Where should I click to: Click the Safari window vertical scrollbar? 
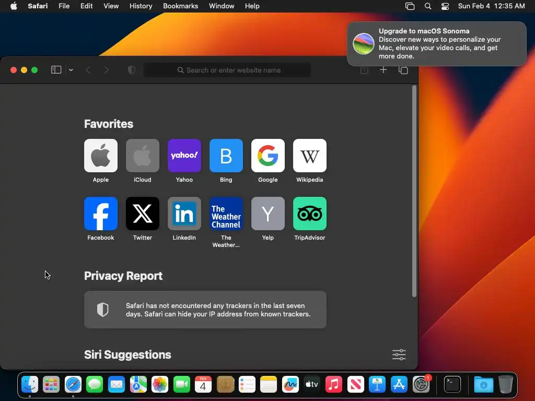pyautogui.click(x=414, y=191)
